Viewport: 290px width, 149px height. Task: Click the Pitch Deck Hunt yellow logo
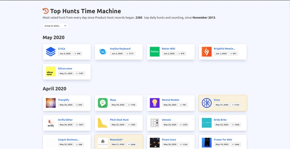point(103,123)
